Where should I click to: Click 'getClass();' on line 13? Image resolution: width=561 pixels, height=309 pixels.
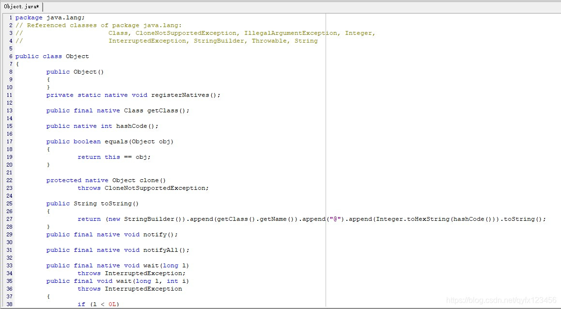click(169, 110)
